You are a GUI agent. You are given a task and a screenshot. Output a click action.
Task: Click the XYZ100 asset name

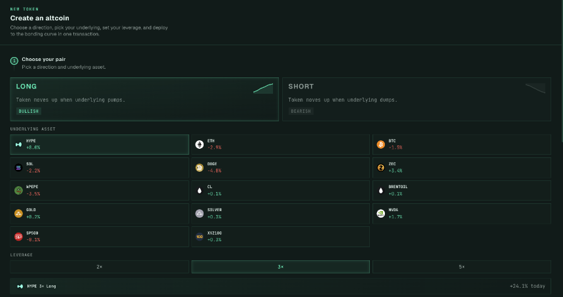214,233
